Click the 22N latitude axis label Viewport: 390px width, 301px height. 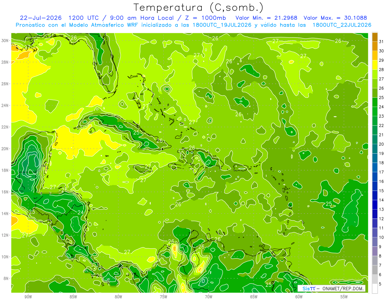[x=5, y=127]
